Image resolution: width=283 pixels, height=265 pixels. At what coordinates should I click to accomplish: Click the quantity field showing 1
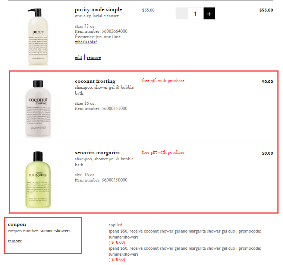tap(195, 13)
